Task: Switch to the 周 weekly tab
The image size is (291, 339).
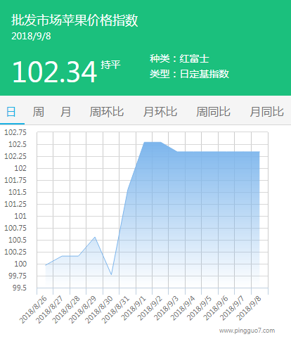Action: pyautogui.click(x=38, y=112)
